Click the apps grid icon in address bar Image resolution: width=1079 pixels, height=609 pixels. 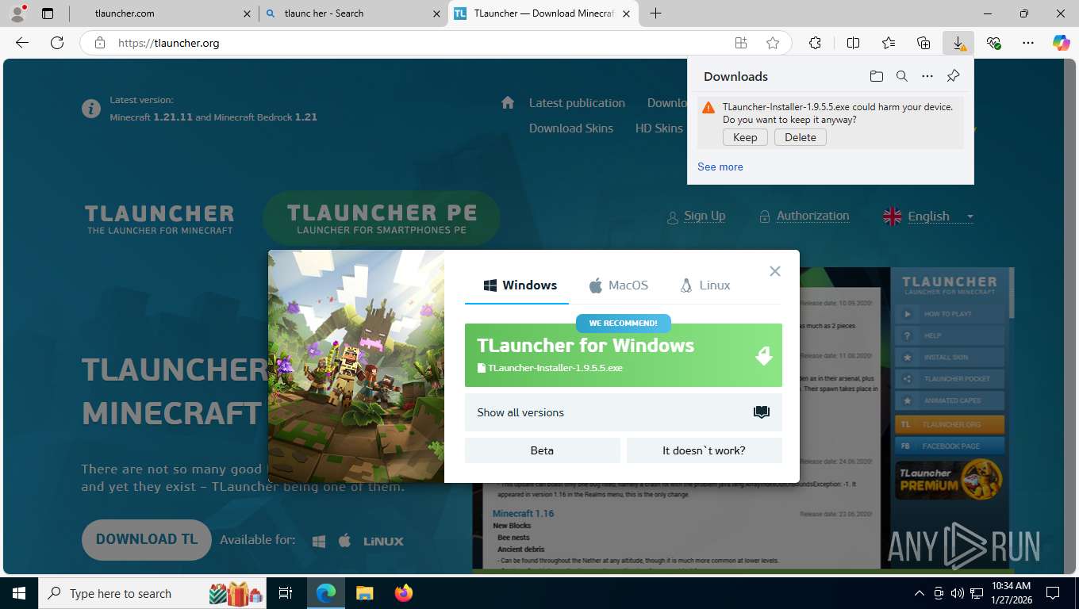tap(741, 43)
